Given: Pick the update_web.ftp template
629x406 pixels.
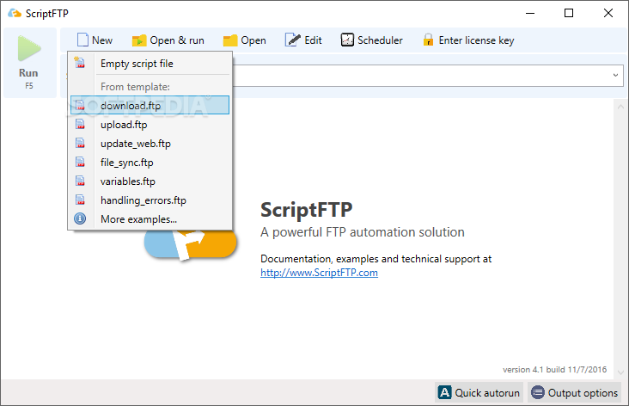Looking at the screenshot, I should [x=150, y=144].
